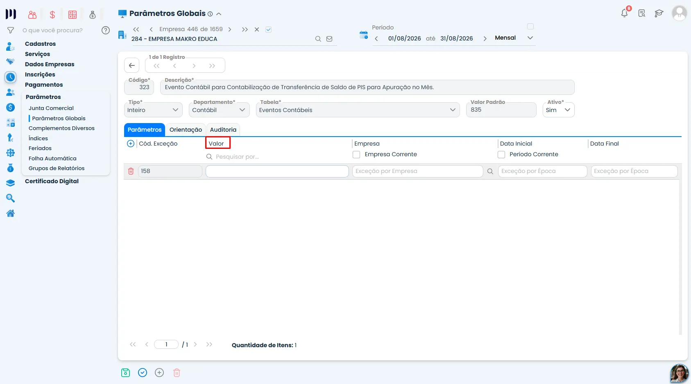This screenshot has height=384, width=691.
Task: Open the notifications bell icon
Action: click(x=624, y=13)
